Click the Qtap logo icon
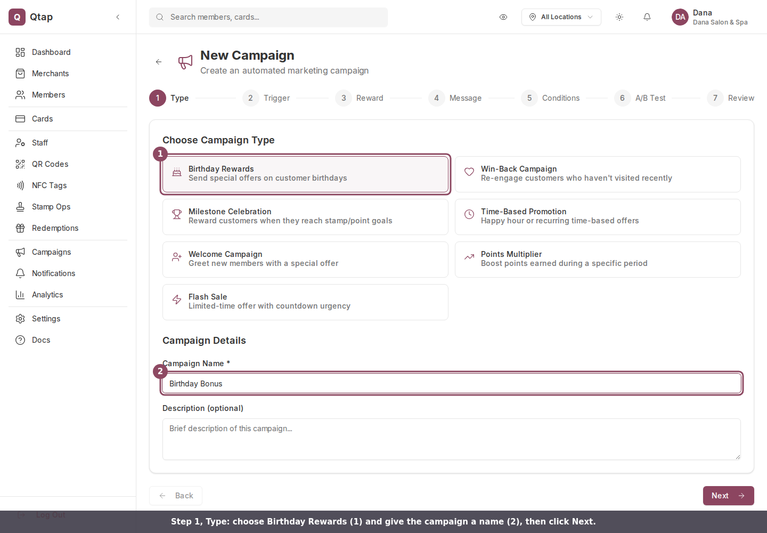The image size is (767, 533). (17, 17)
